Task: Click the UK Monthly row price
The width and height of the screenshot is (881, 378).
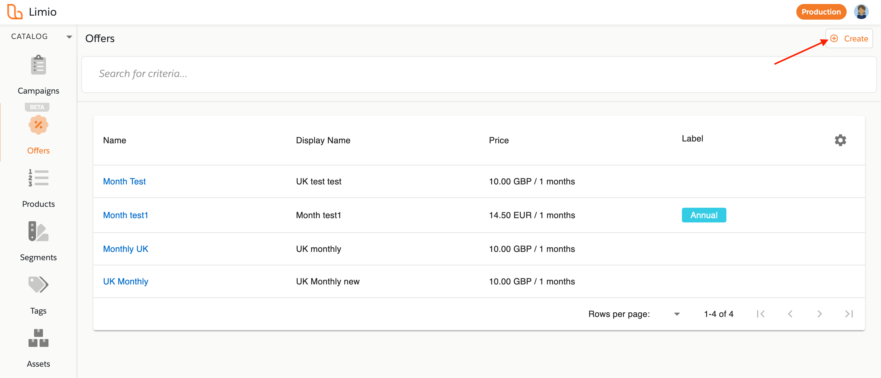Action: click(x=532, y=282)
